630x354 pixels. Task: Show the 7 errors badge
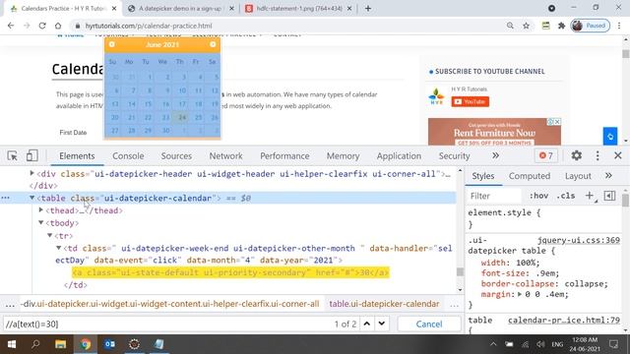point(546,155)
